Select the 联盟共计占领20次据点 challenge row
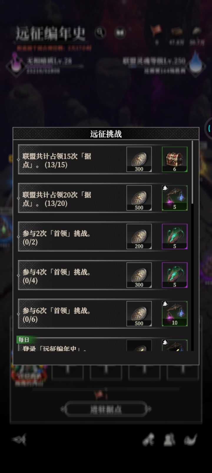This screenshot has height=473, width=212. [103, 198]
